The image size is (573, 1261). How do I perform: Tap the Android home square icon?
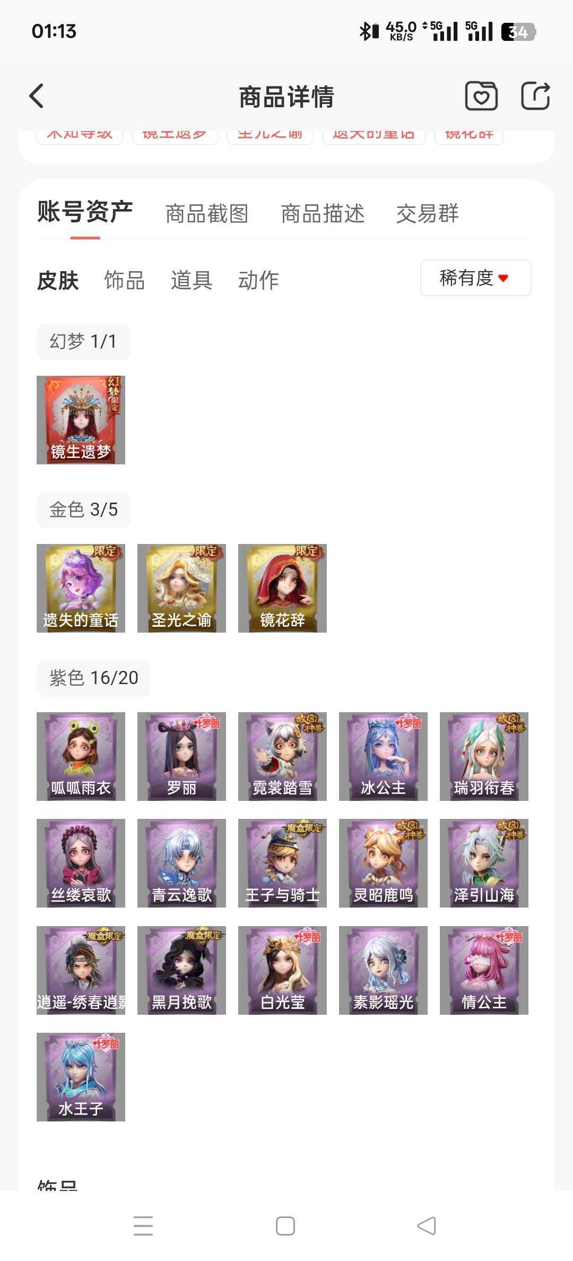point(285,1226)
